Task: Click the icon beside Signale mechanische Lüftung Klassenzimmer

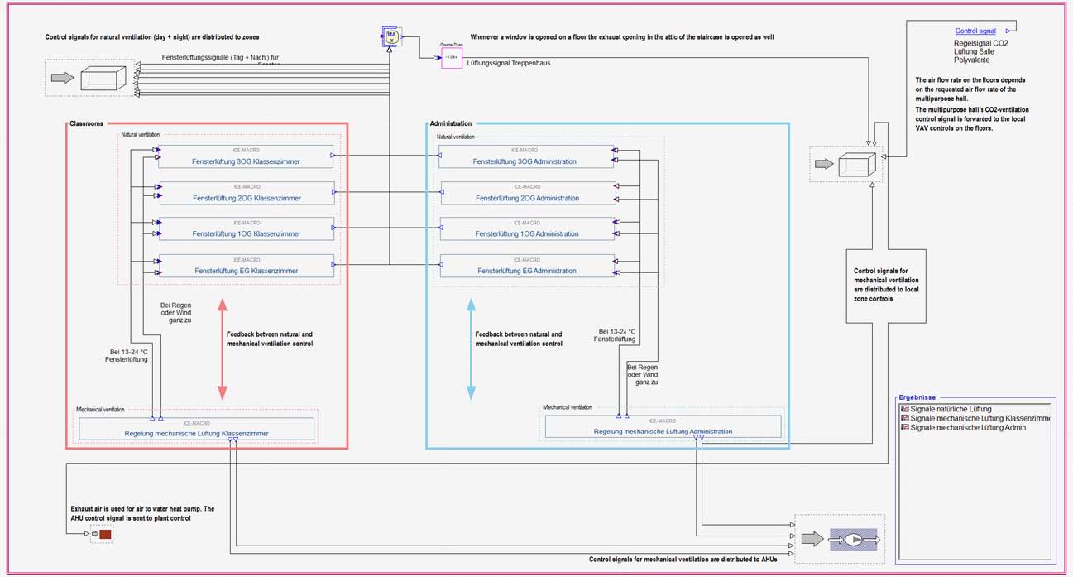Action: (904, 418)
